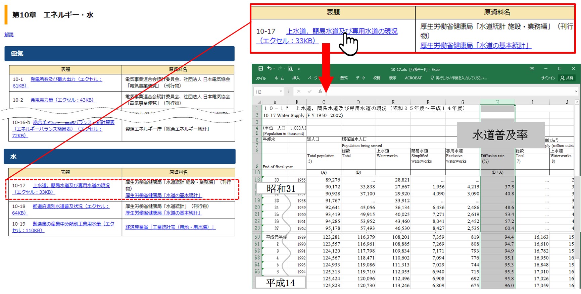Switch to the データ ribbon tab
Screen dimensions: 581x294
pos(360,78)
